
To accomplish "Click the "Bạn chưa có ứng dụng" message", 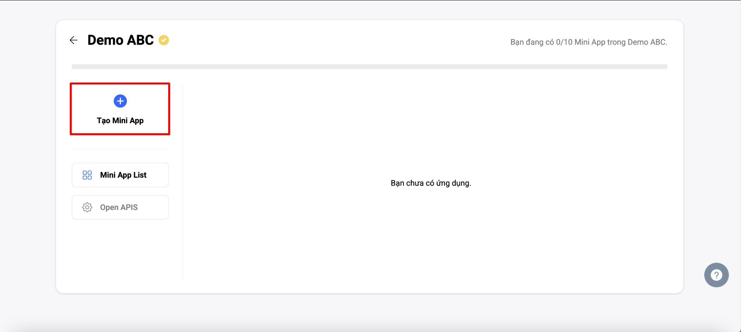I will 431,183.
